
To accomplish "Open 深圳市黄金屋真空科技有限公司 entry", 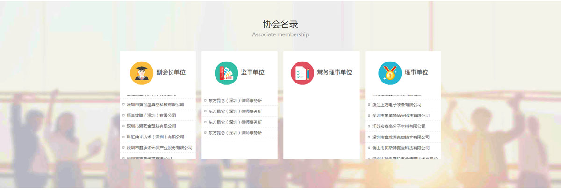I will tap(156, 105).
